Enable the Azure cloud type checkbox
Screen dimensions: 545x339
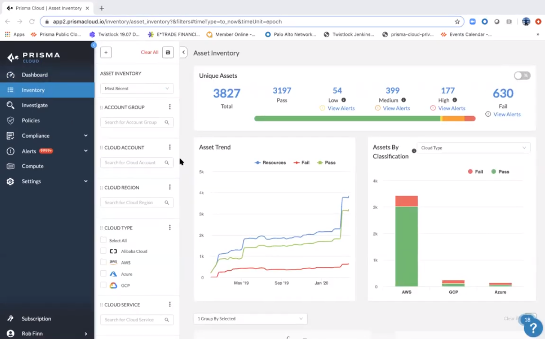103,273
